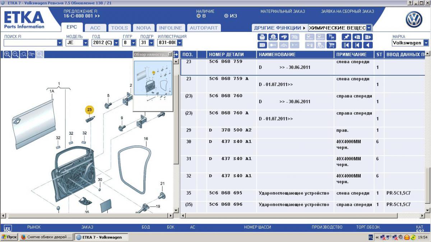Click the НАИМЕНОВАНИЕ column header
Viewport: 431px width, 242px height.
coord(295,54)
